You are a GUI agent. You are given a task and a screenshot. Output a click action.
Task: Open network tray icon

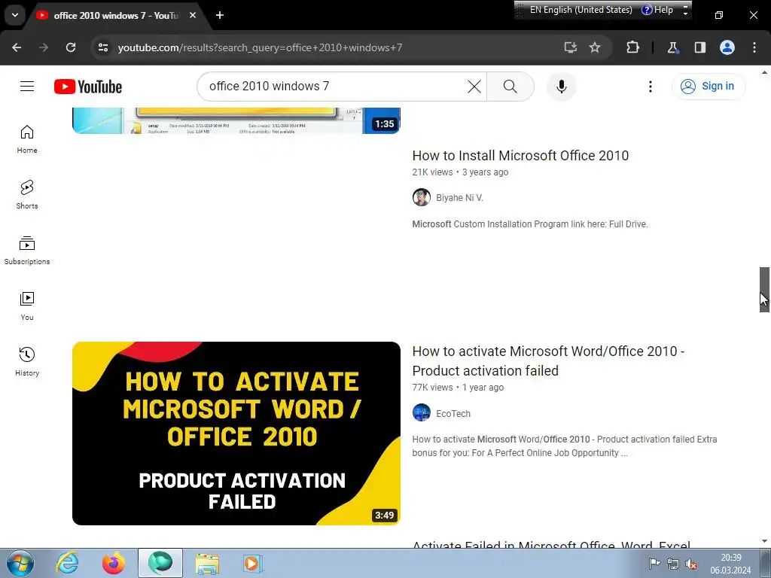tap(672, 564)
